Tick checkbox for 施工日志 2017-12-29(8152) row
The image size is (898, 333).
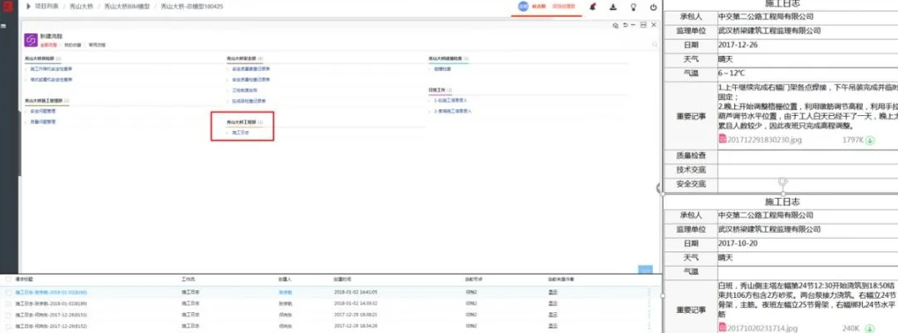[x=8, y=326]
